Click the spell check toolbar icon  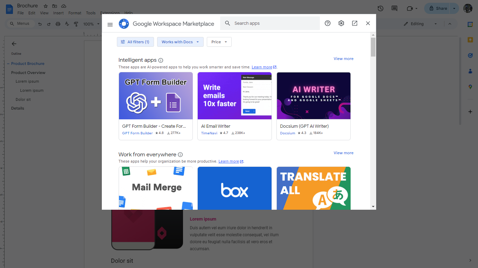point(67,24)
